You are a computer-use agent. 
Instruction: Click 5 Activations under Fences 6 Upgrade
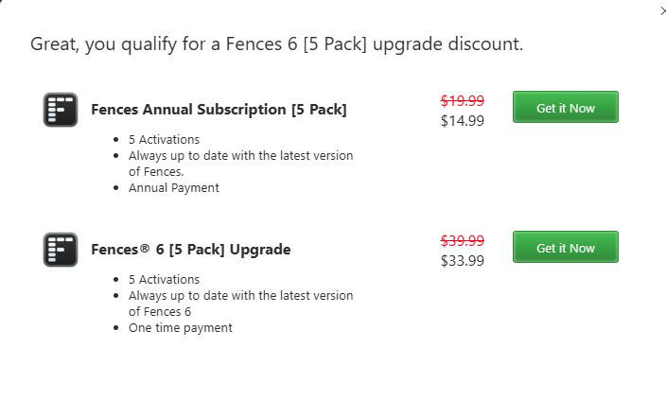click(164, 279)
